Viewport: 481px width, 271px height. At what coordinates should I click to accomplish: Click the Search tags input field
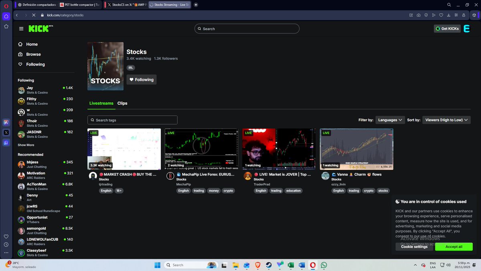point(132,120)
